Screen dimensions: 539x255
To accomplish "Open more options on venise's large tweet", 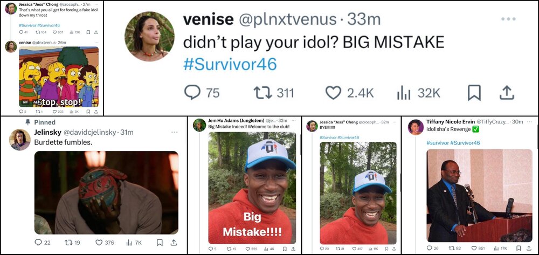I will tap(508, 19).
